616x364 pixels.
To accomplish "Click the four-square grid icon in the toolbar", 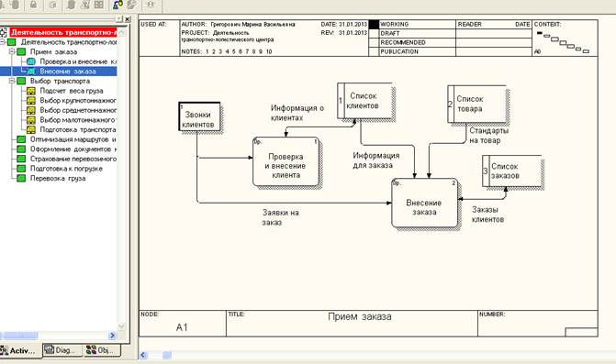I will point(98,5).
